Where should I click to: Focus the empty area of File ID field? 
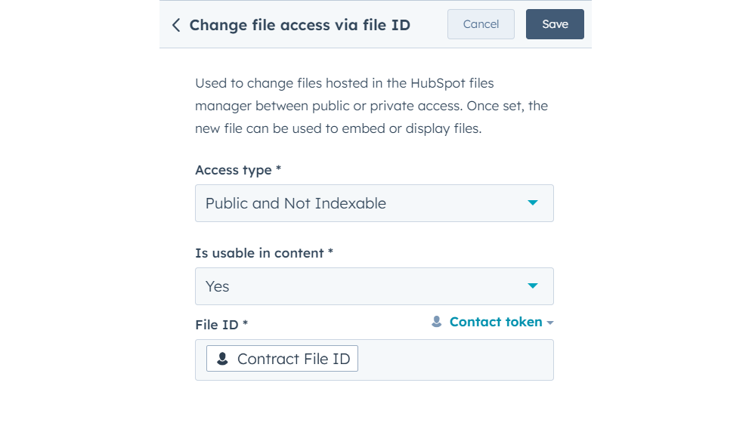(453, 360)
